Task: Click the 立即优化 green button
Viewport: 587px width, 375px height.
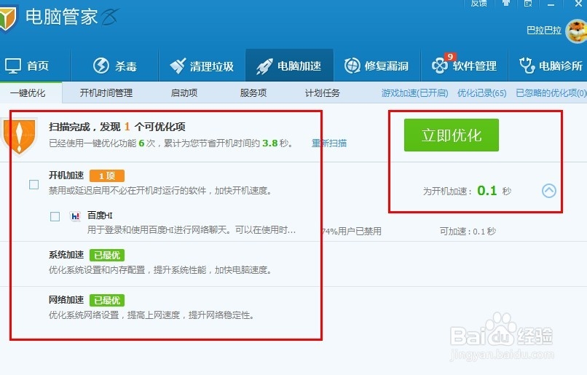Action: pos(452,135)
